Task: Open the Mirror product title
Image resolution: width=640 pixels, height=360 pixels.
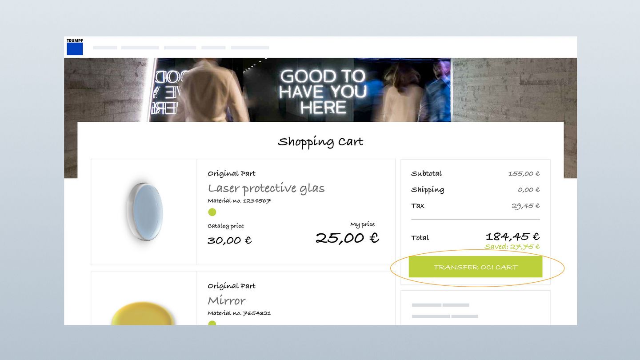Action: 226,300
